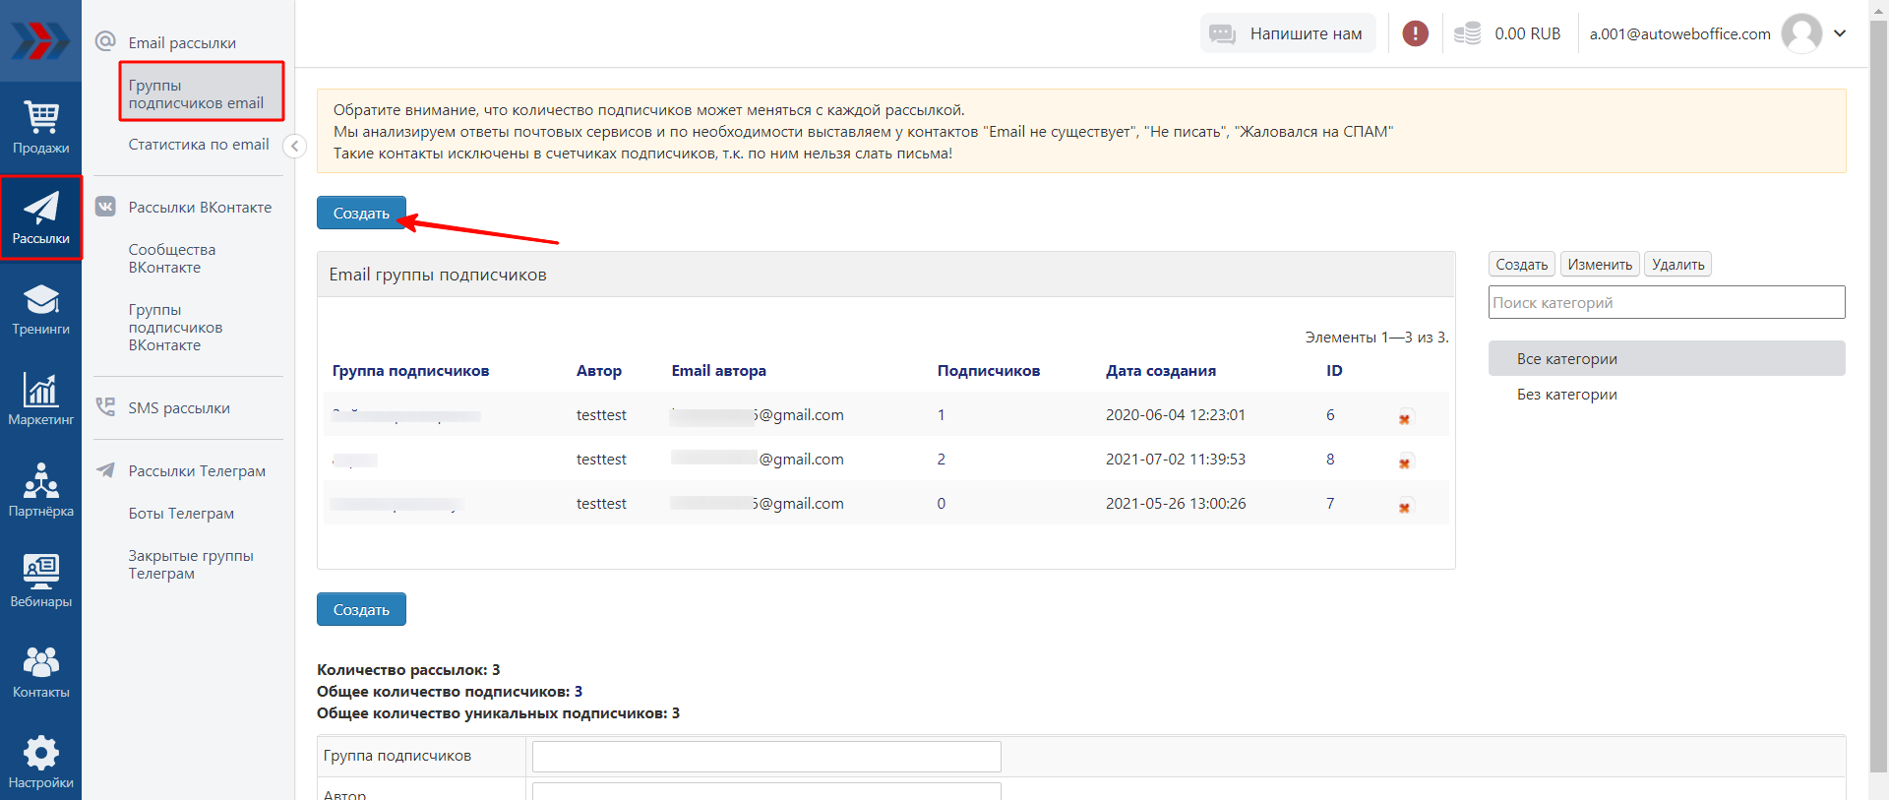Open the Тренинги sidebar section

pos(40,309)
